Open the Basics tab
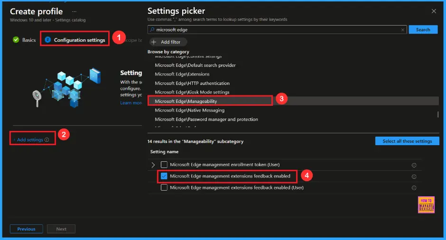 pyautogui.click(x=25, y=40)
